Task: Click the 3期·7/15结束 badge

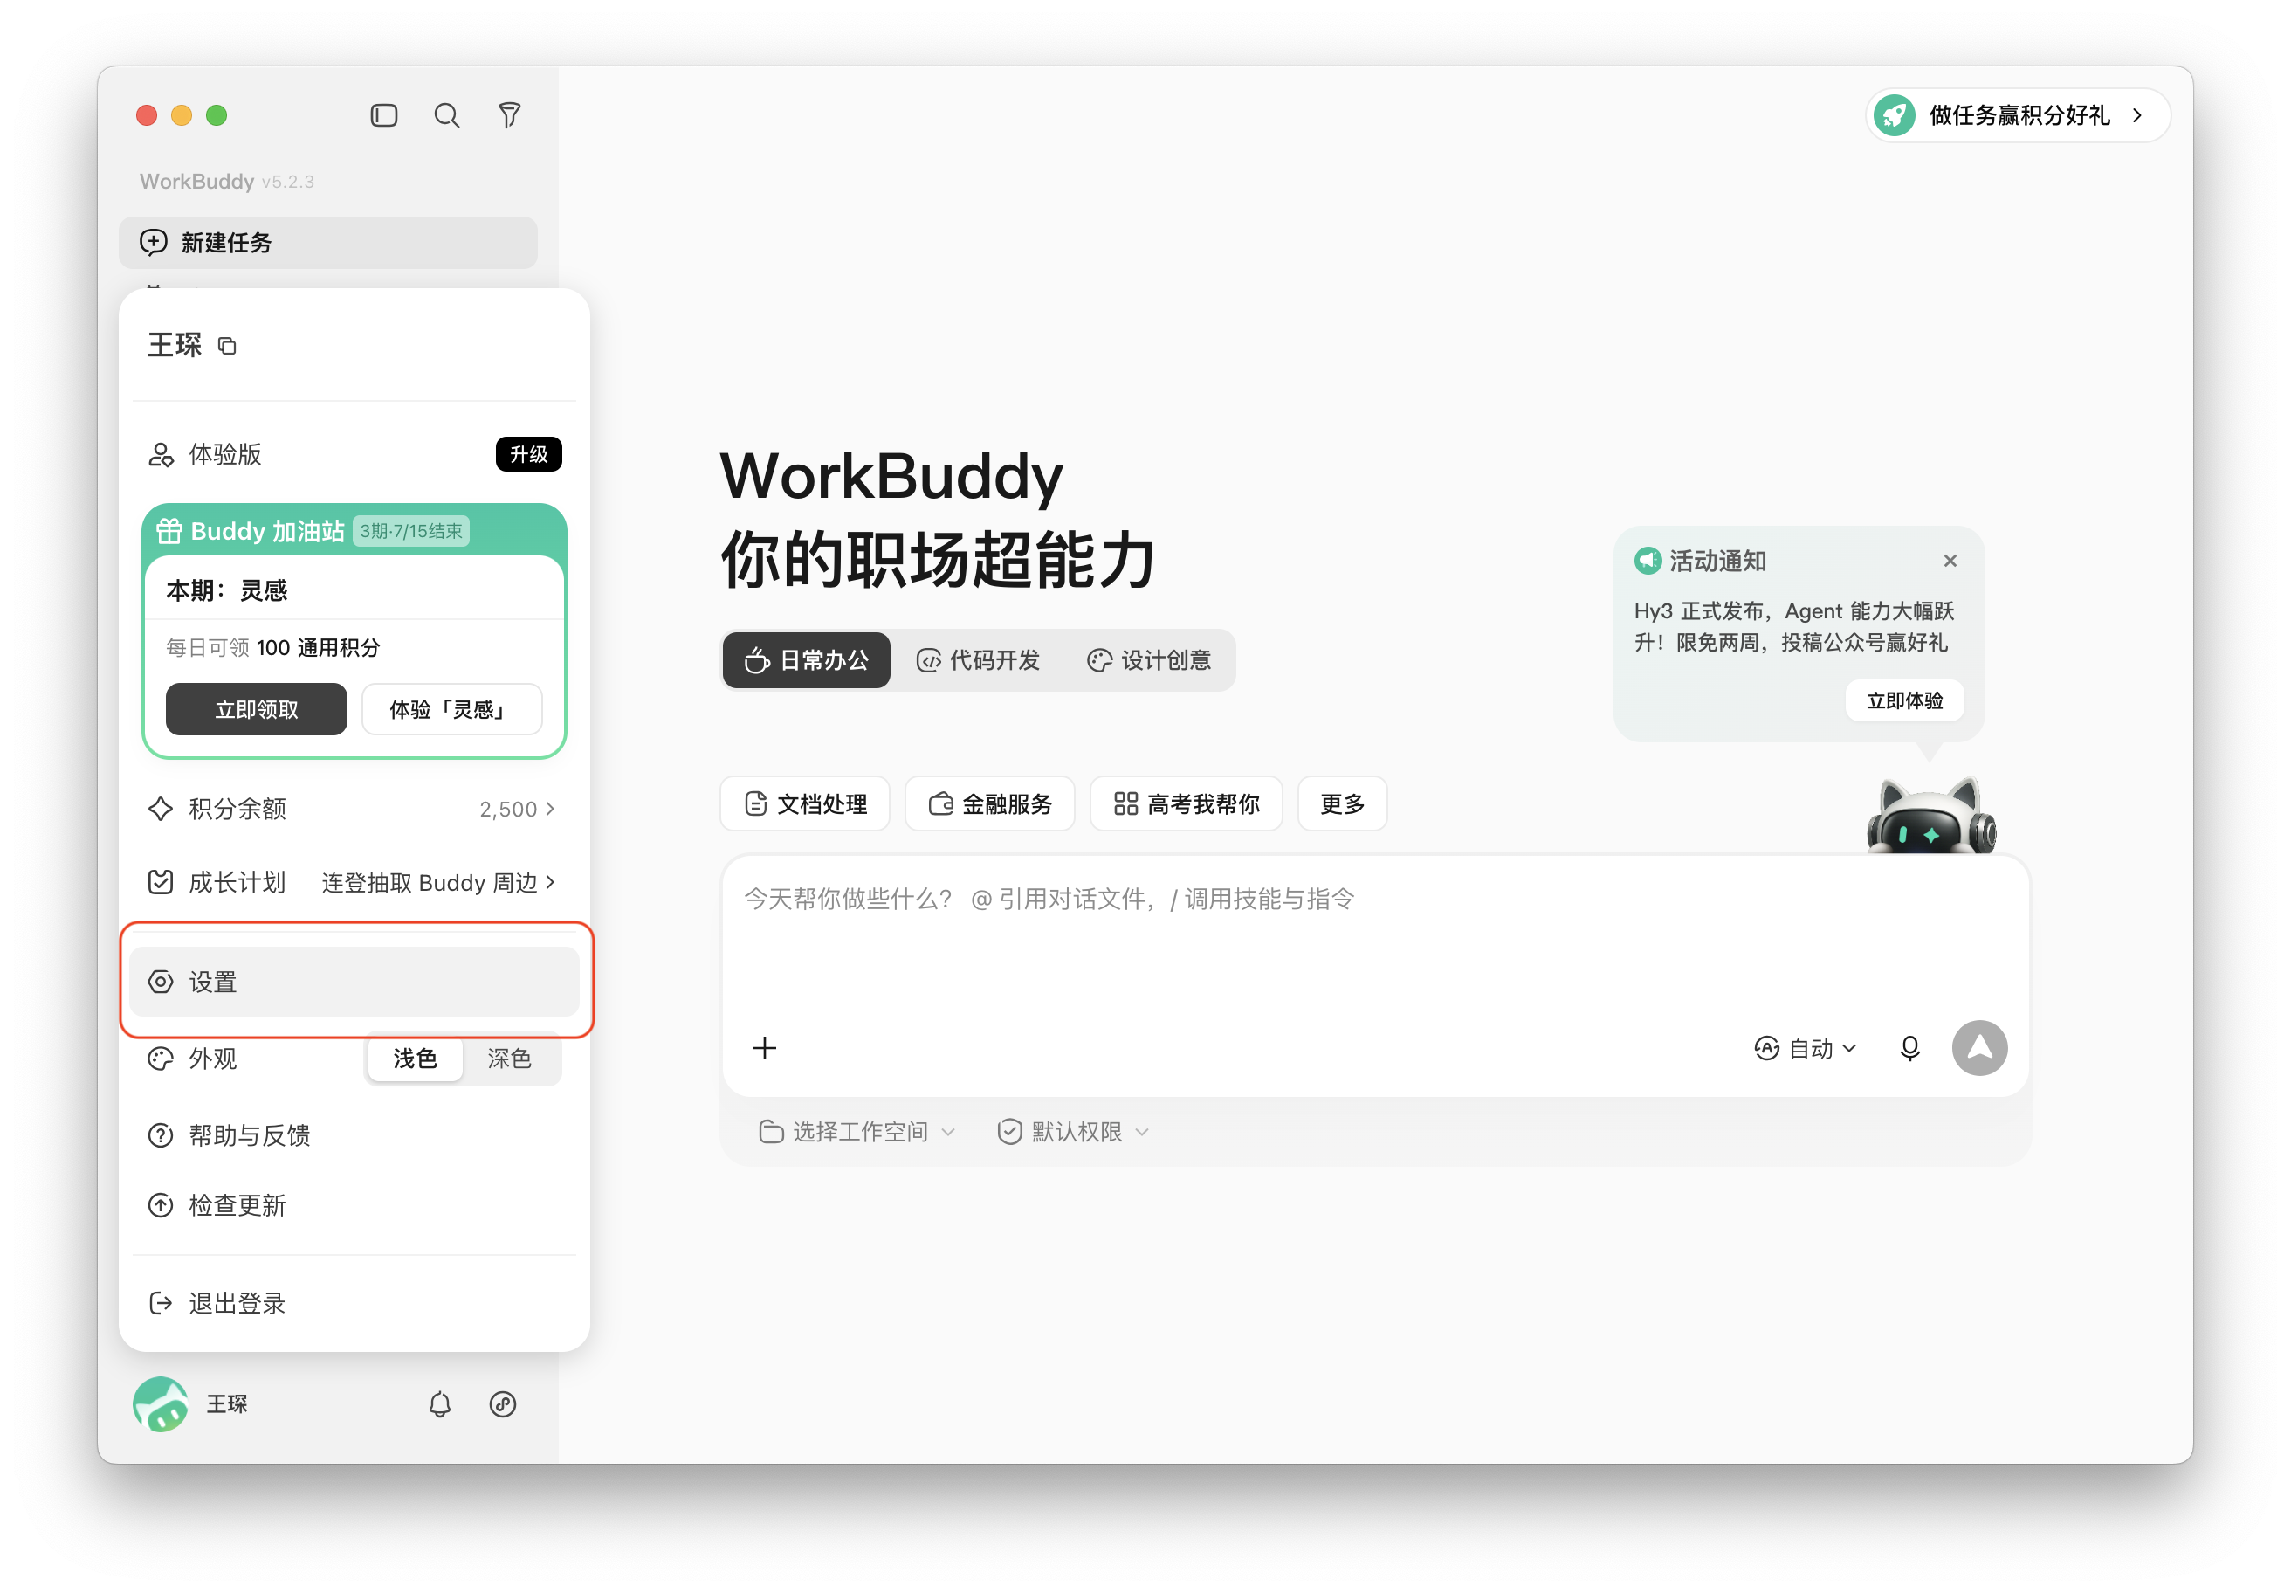Action: (411, 531)
